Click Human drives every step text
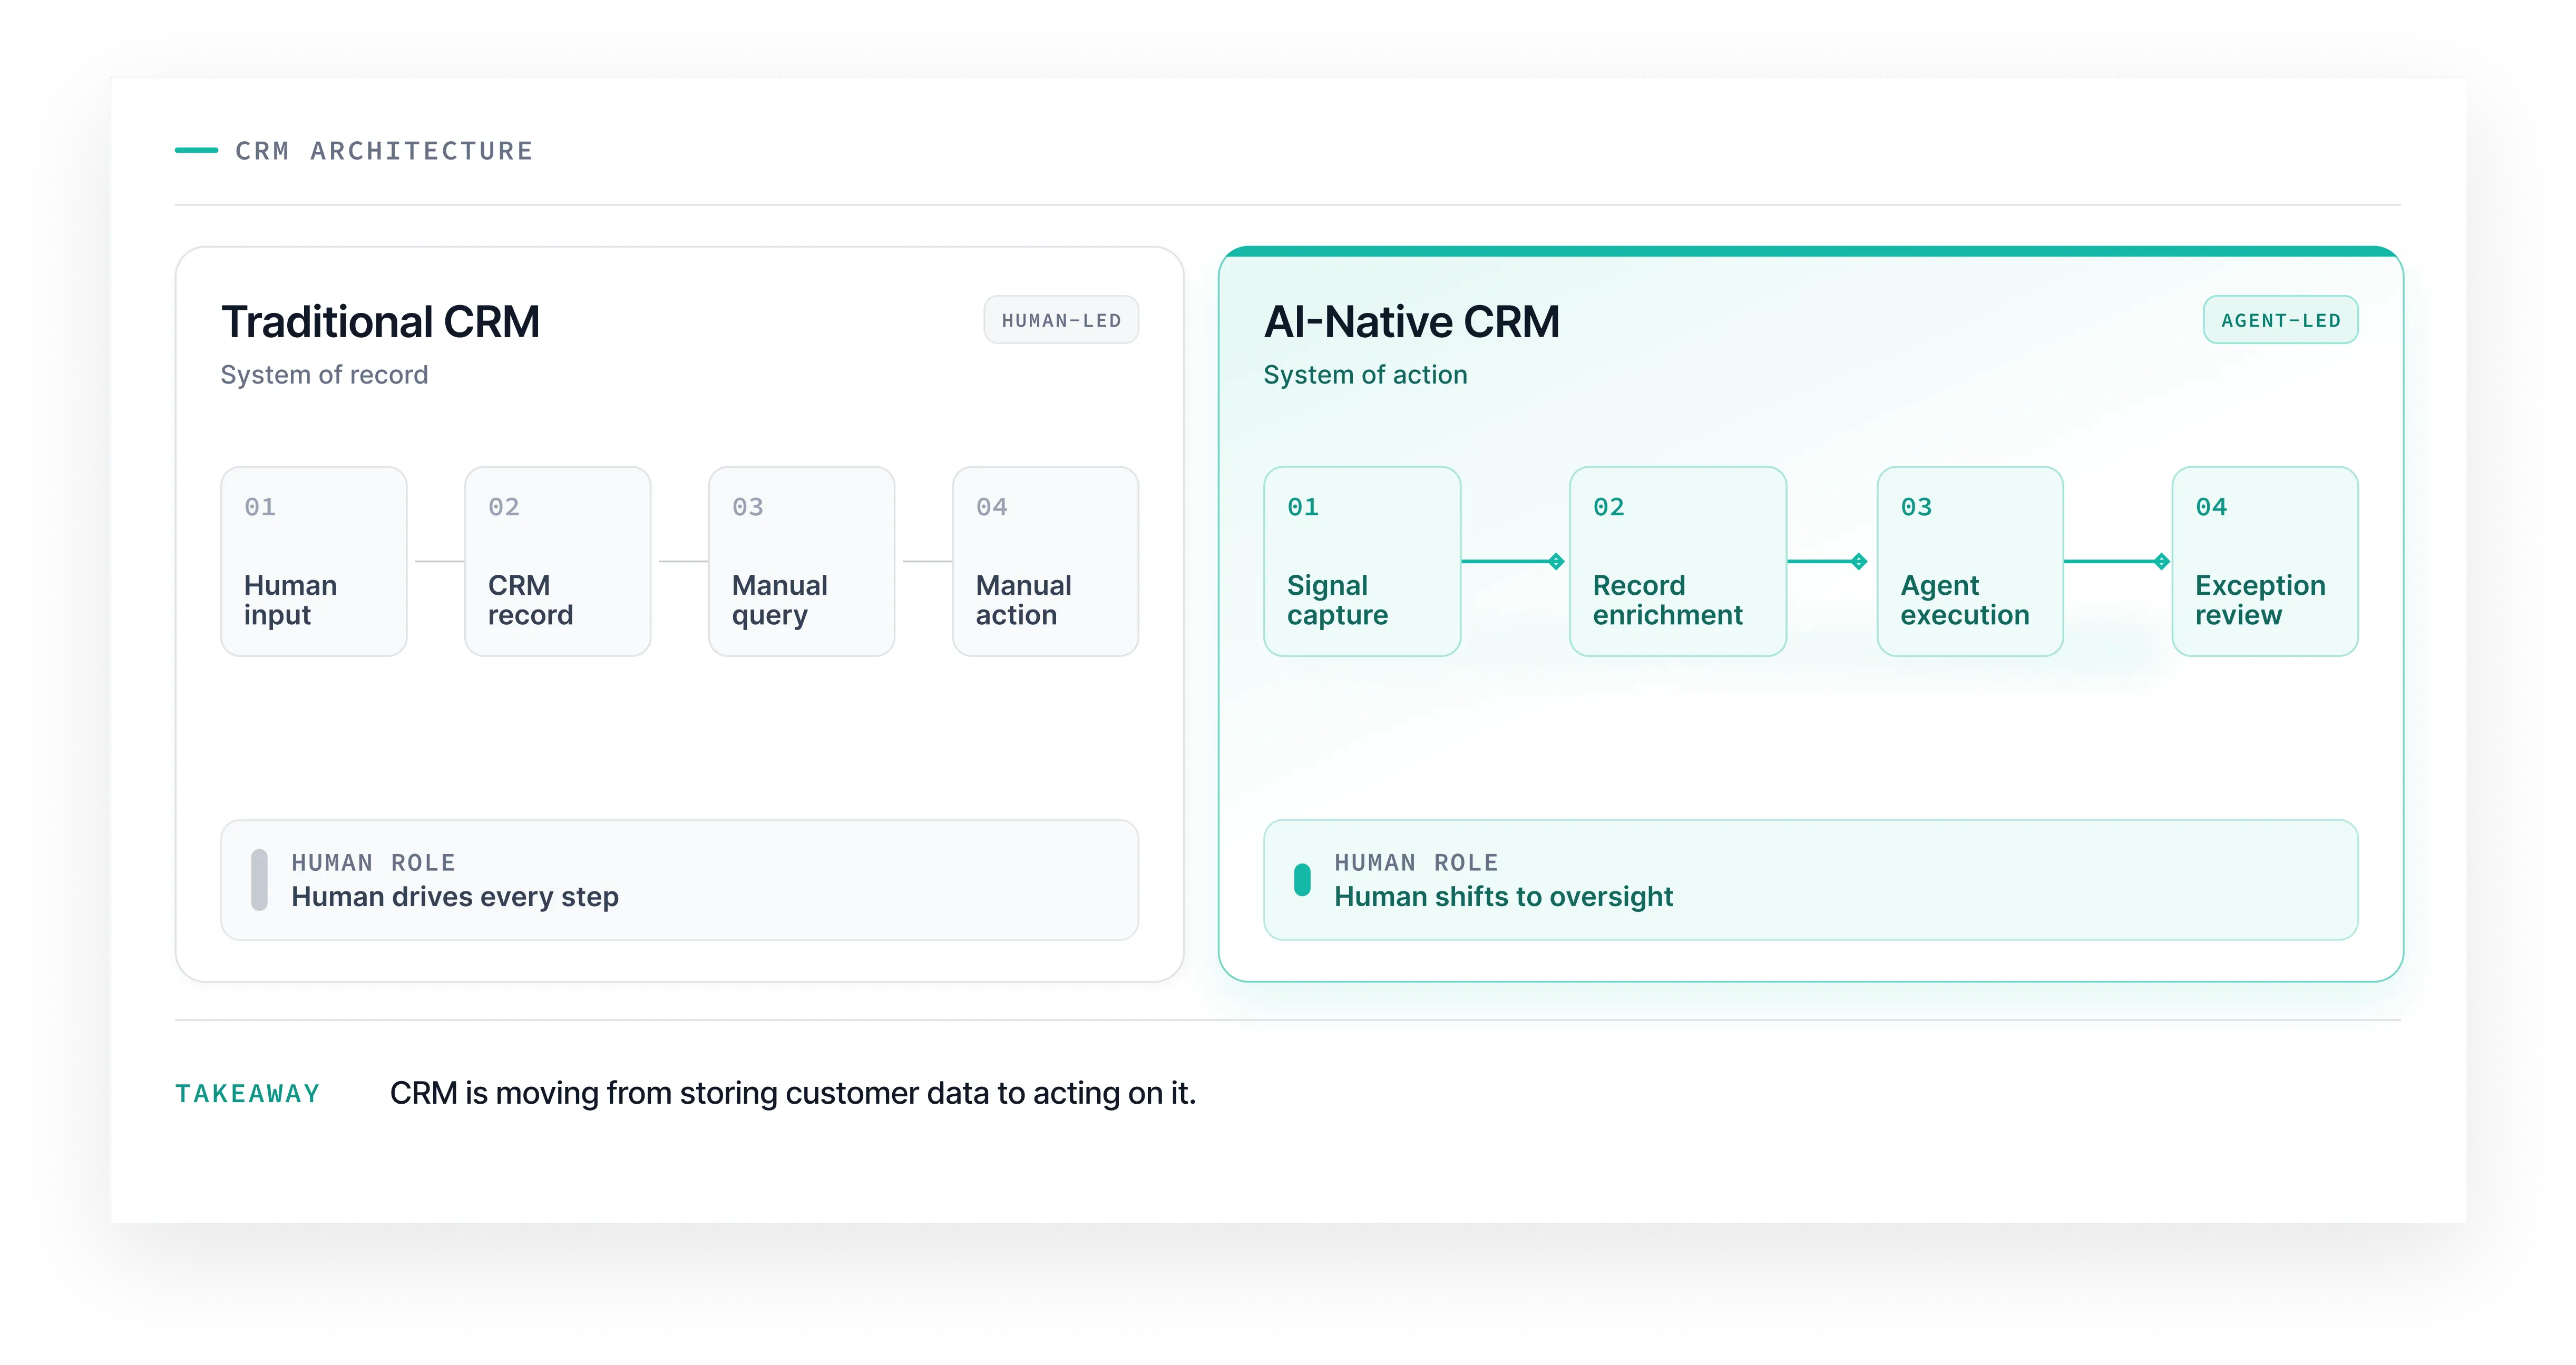Screen dimensions: 2576x1365 pyautogui.click(x=455, y=897)
